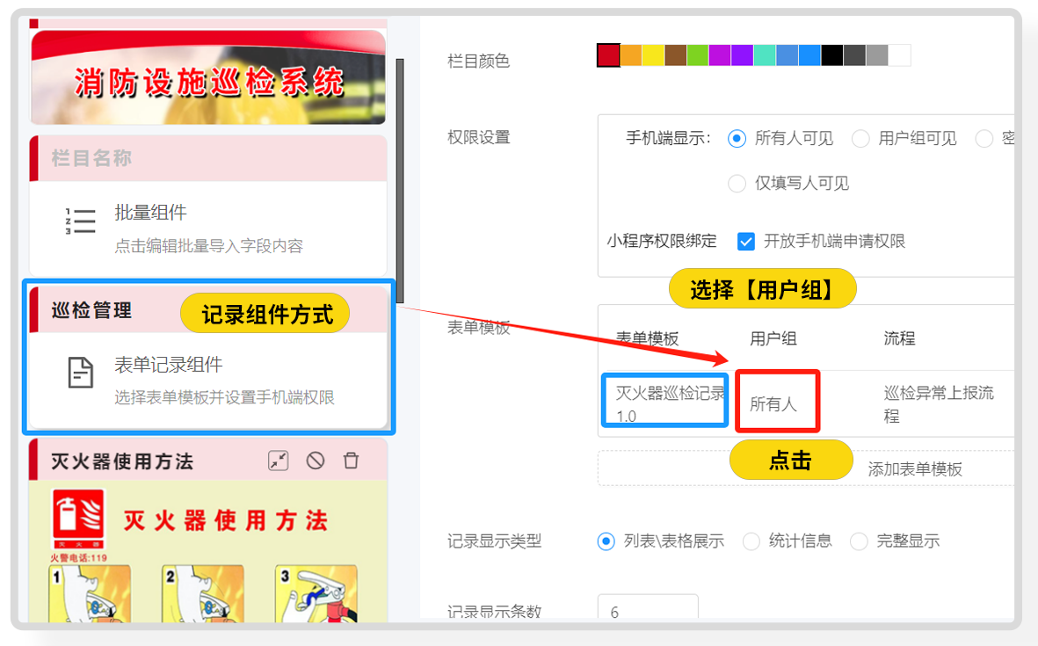1038x646 pixels.
Task: Choose 仅填写人可见 radio option
Action: (737, 184)
